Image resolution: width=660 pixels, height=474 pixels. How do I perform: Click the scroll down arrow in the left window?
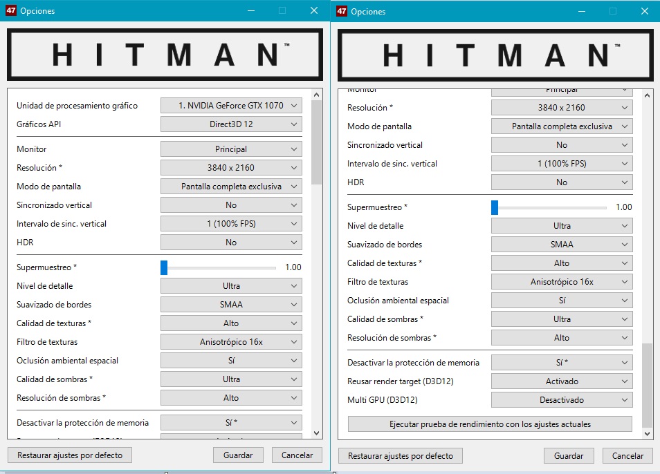pos(317,433)
